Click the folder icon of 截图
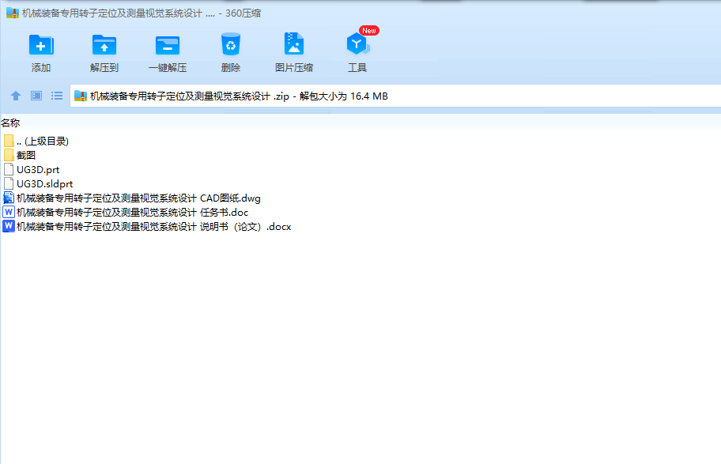721x464 pixels. click(9, 156)
